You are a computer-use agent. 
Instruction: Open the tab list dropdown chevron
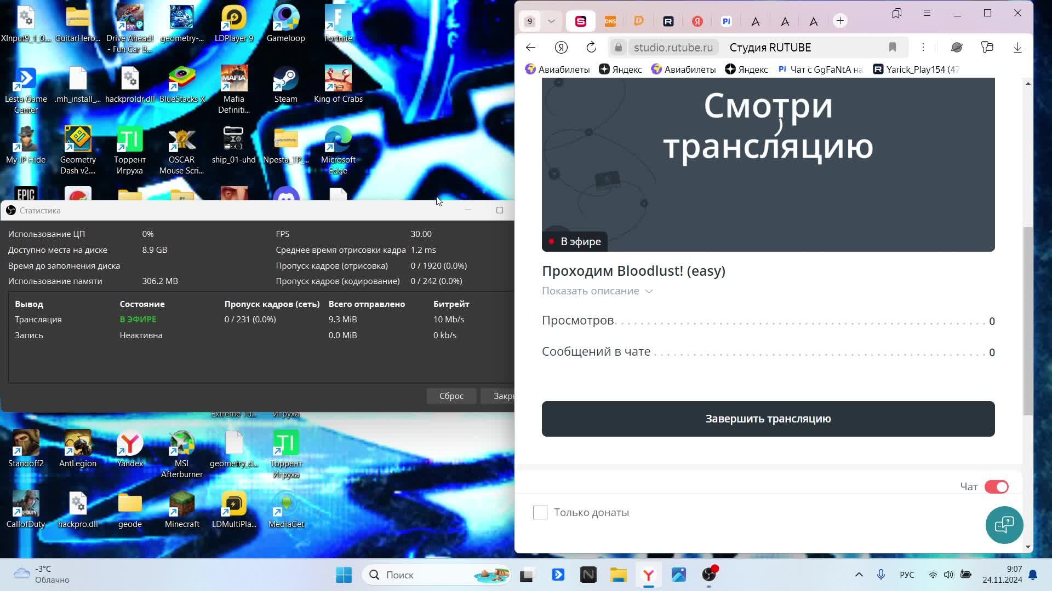(551, 21)
